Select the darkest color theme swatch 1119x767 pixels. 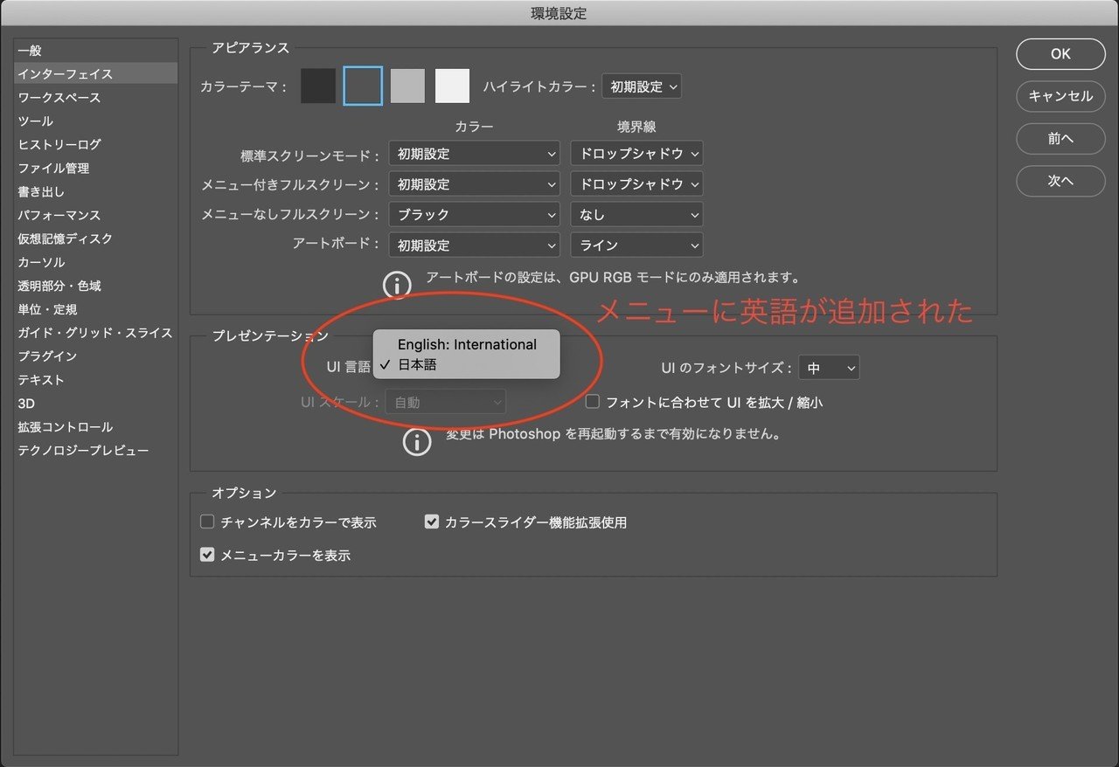[318, 86]
